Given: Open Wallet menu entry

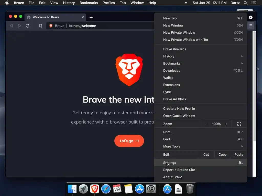Looking at the screenshot, I should coord(201,78).
